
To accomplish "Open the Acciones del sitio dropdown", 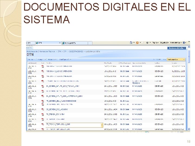I will tap(177, 48).
